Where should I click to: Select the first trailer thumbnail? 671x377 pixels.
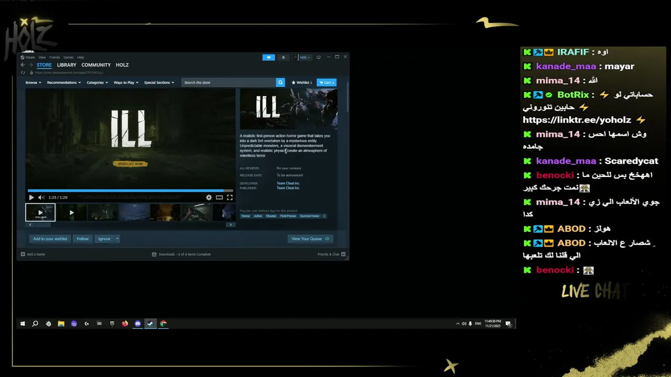coord(40,213)
